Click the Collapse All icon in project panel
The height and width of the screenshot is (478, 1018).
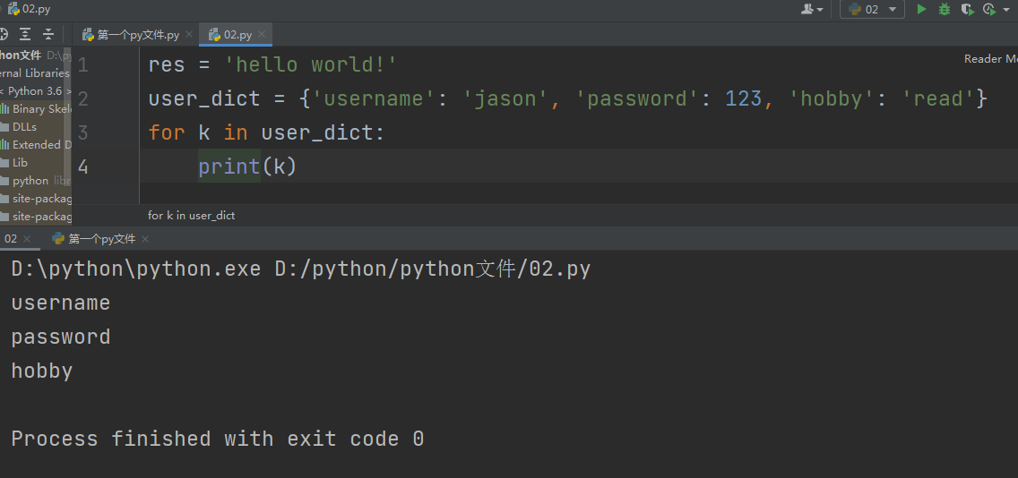48,34
